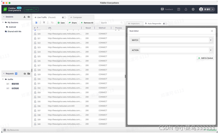Select session row 340
The height and width of the screenshot is (133, 219).
pos(78,124)
